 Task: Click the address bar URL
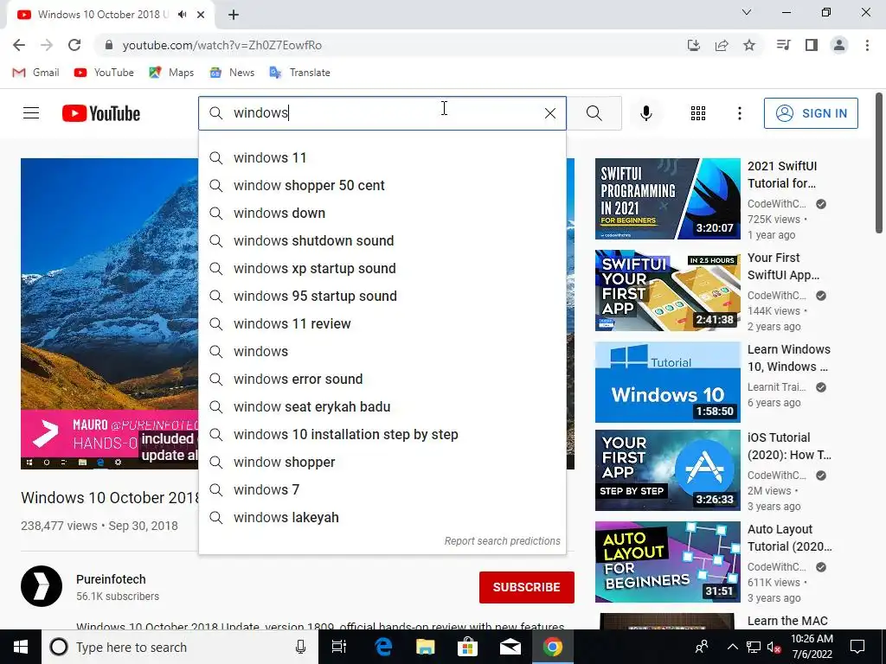pos(222,45)
